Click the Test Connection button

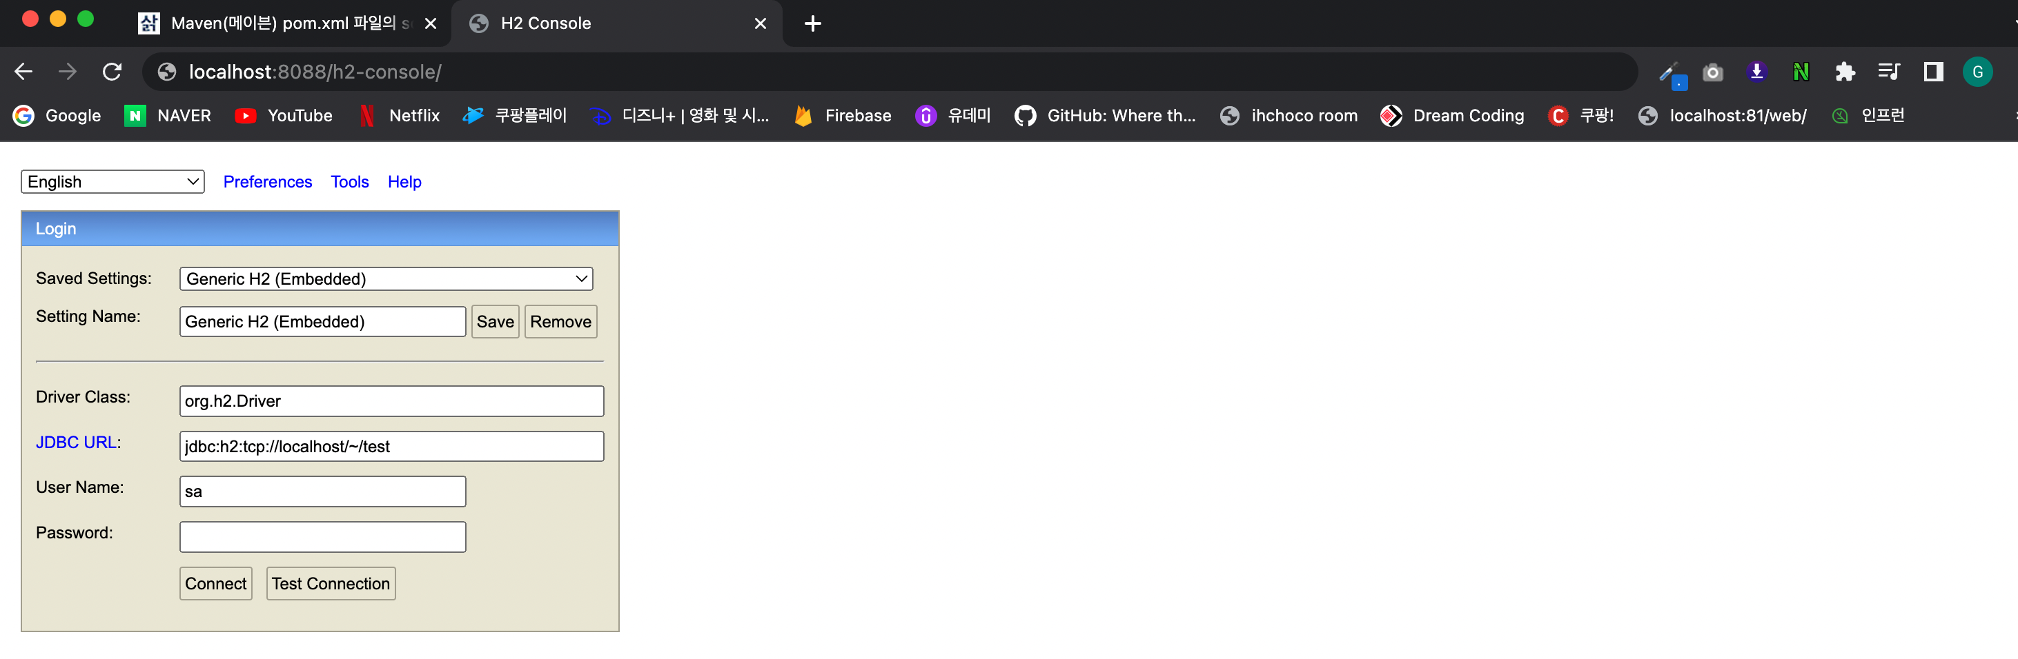[x=331, y=584]
